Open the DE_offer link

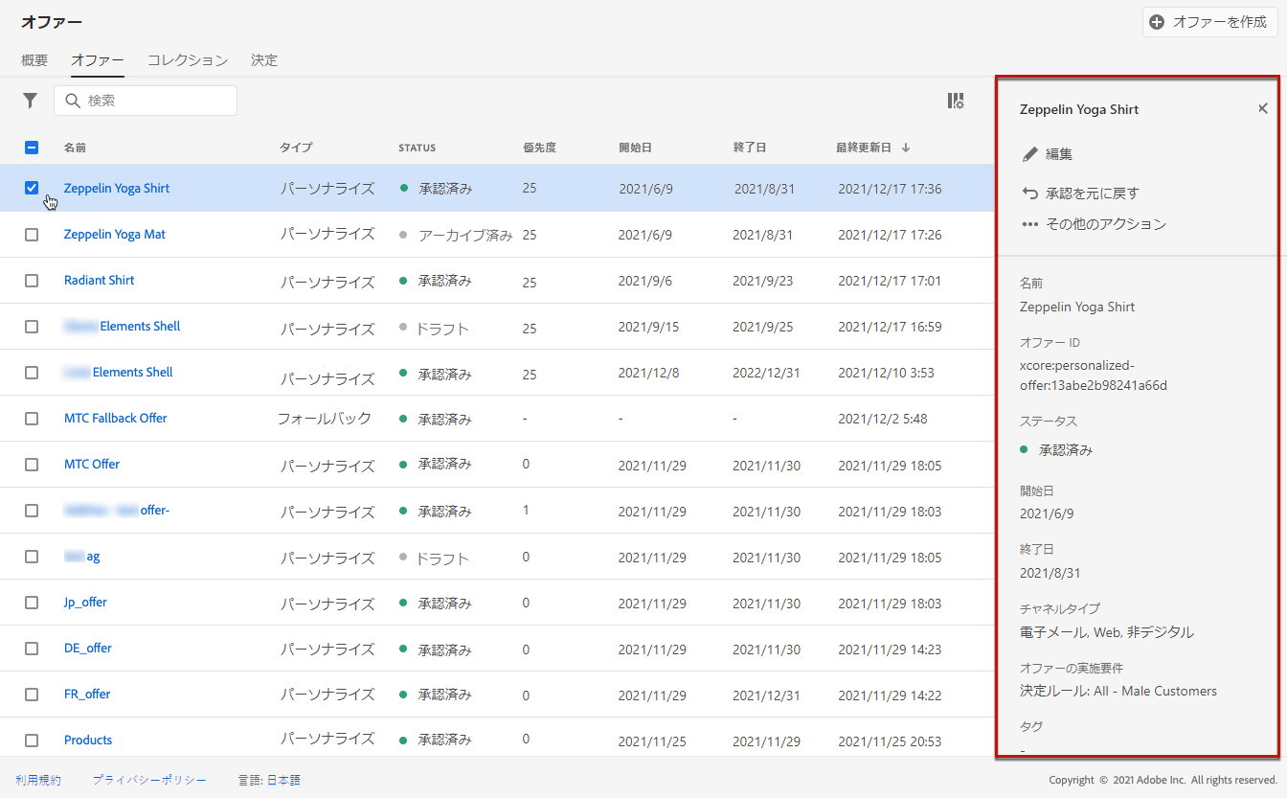[x=88, y=648]
